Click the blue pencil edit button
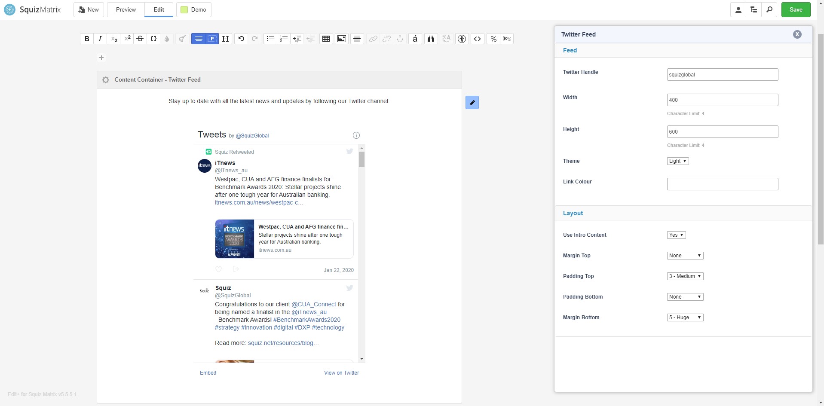This screenshot has height=406, width=824. [472, 103]
